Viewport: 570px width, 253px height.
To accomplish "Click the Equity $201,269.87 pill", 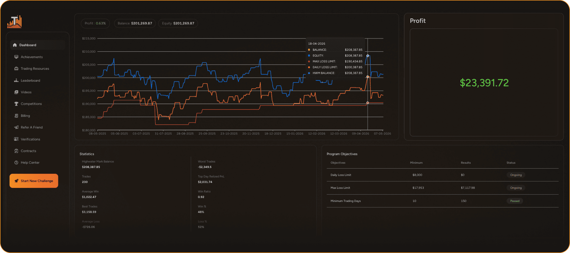I will [x=178, y=23].
